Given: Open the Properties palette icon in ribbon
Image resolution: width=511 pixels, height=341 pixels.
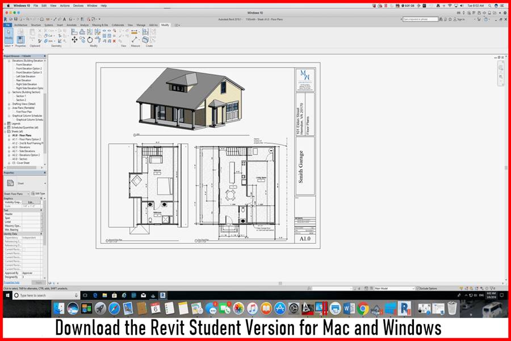Looking at the screenshot, I should (20, 39).
